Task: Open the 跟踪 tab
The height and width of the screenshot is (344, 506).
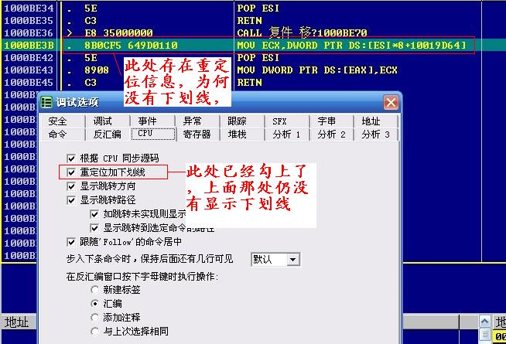Action: pos(242,121)
